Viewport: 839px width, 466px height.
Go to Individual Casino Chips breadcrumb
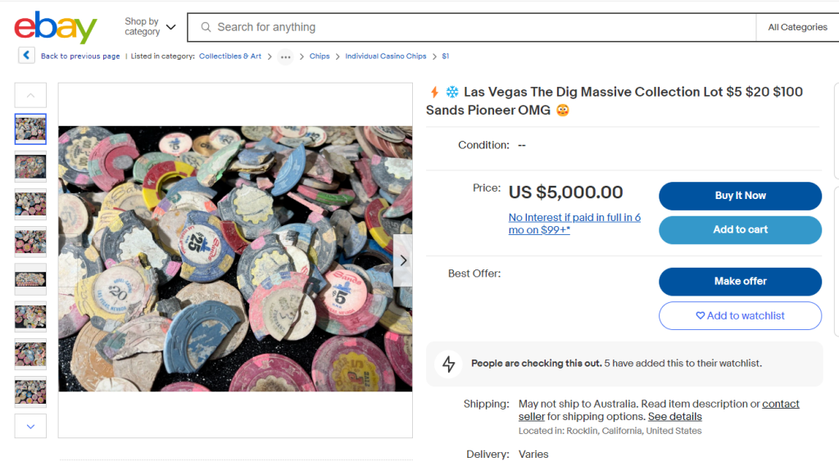(x=385, y=57)
